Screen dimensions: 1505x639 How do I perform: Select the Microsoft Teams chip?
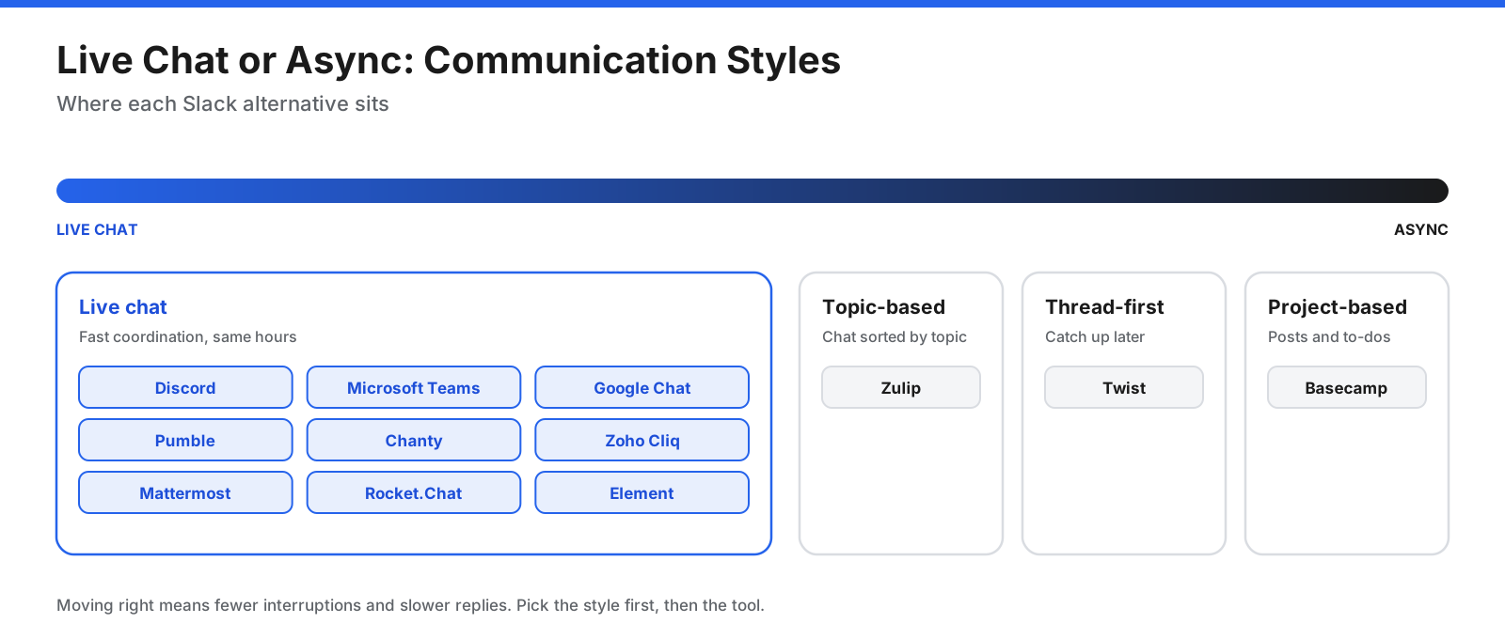pos(414,387)
